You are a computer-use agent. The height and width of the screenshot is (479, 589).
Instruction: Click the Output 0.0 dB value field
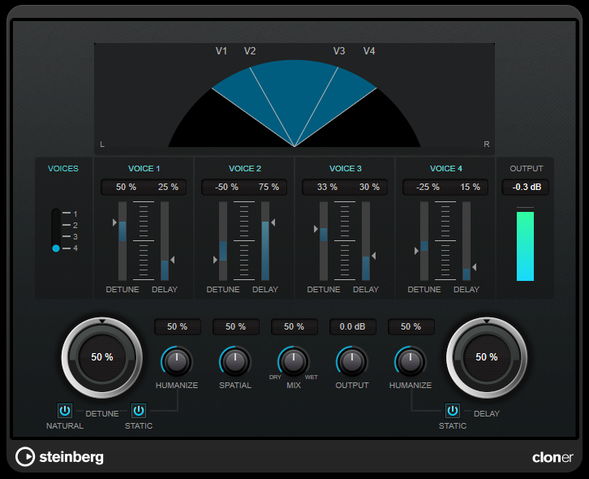point(353,326)
